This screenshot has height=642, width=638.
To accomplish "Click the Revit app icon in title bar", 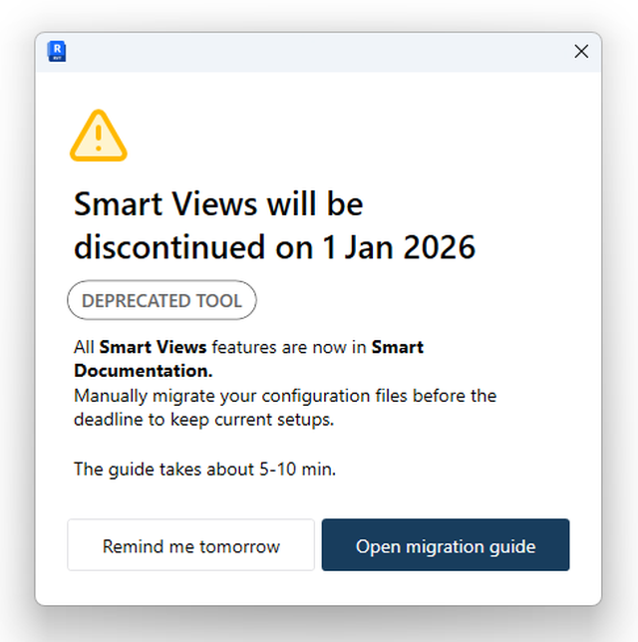I will click(57, 51).
